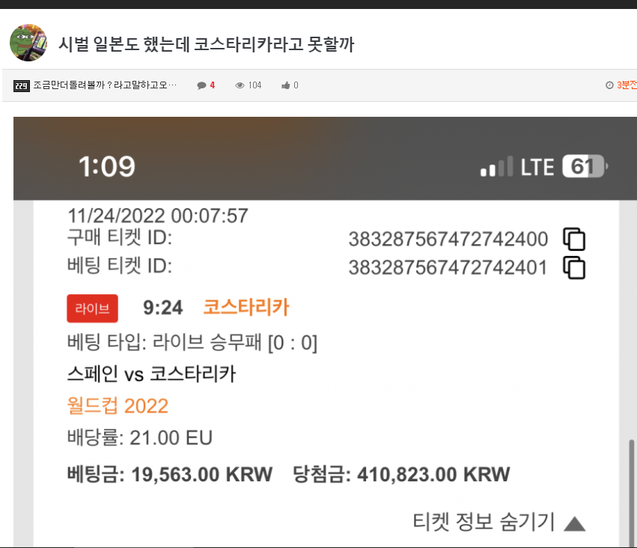Click the 티켓 정보 숨기기 label
Image resolution: width=637 pixels, height=548 pixels.
point(484,522)
